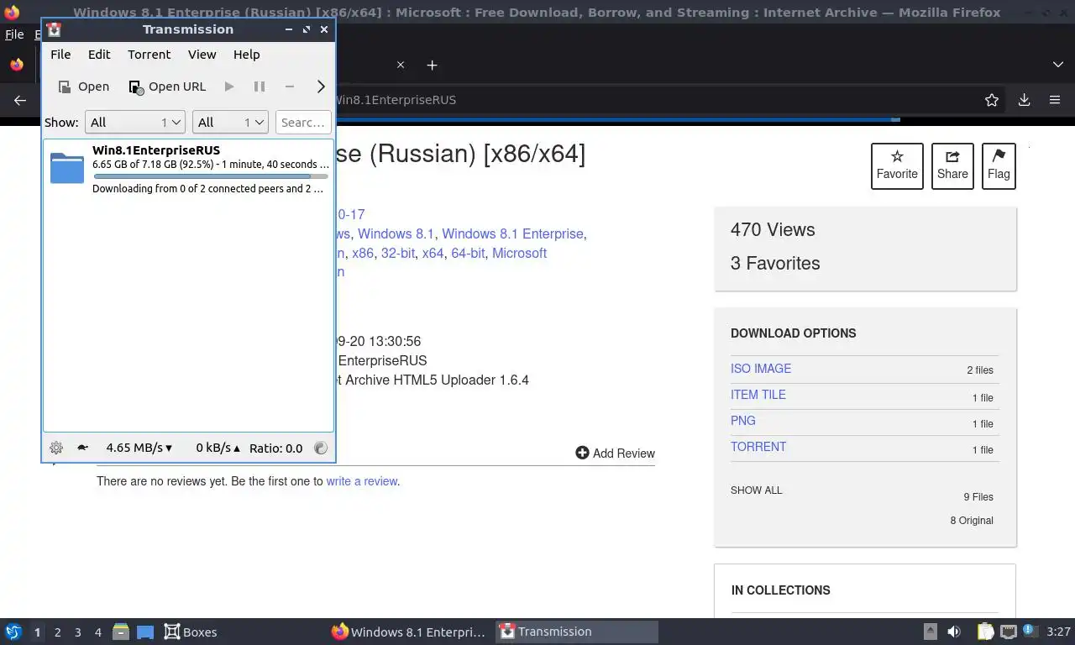Open the ISO IMAGE download option
The width and height of the screenshot is (1075, 645).
[761, 369]
